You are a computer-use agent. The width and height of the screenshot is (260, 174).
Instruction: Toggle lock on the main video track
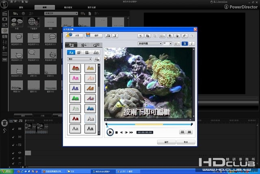tap(13, 129)
